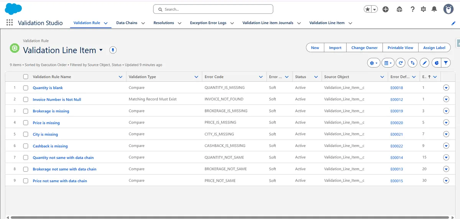
Task: Open the Help question mark icon
Action: point(412,9)
